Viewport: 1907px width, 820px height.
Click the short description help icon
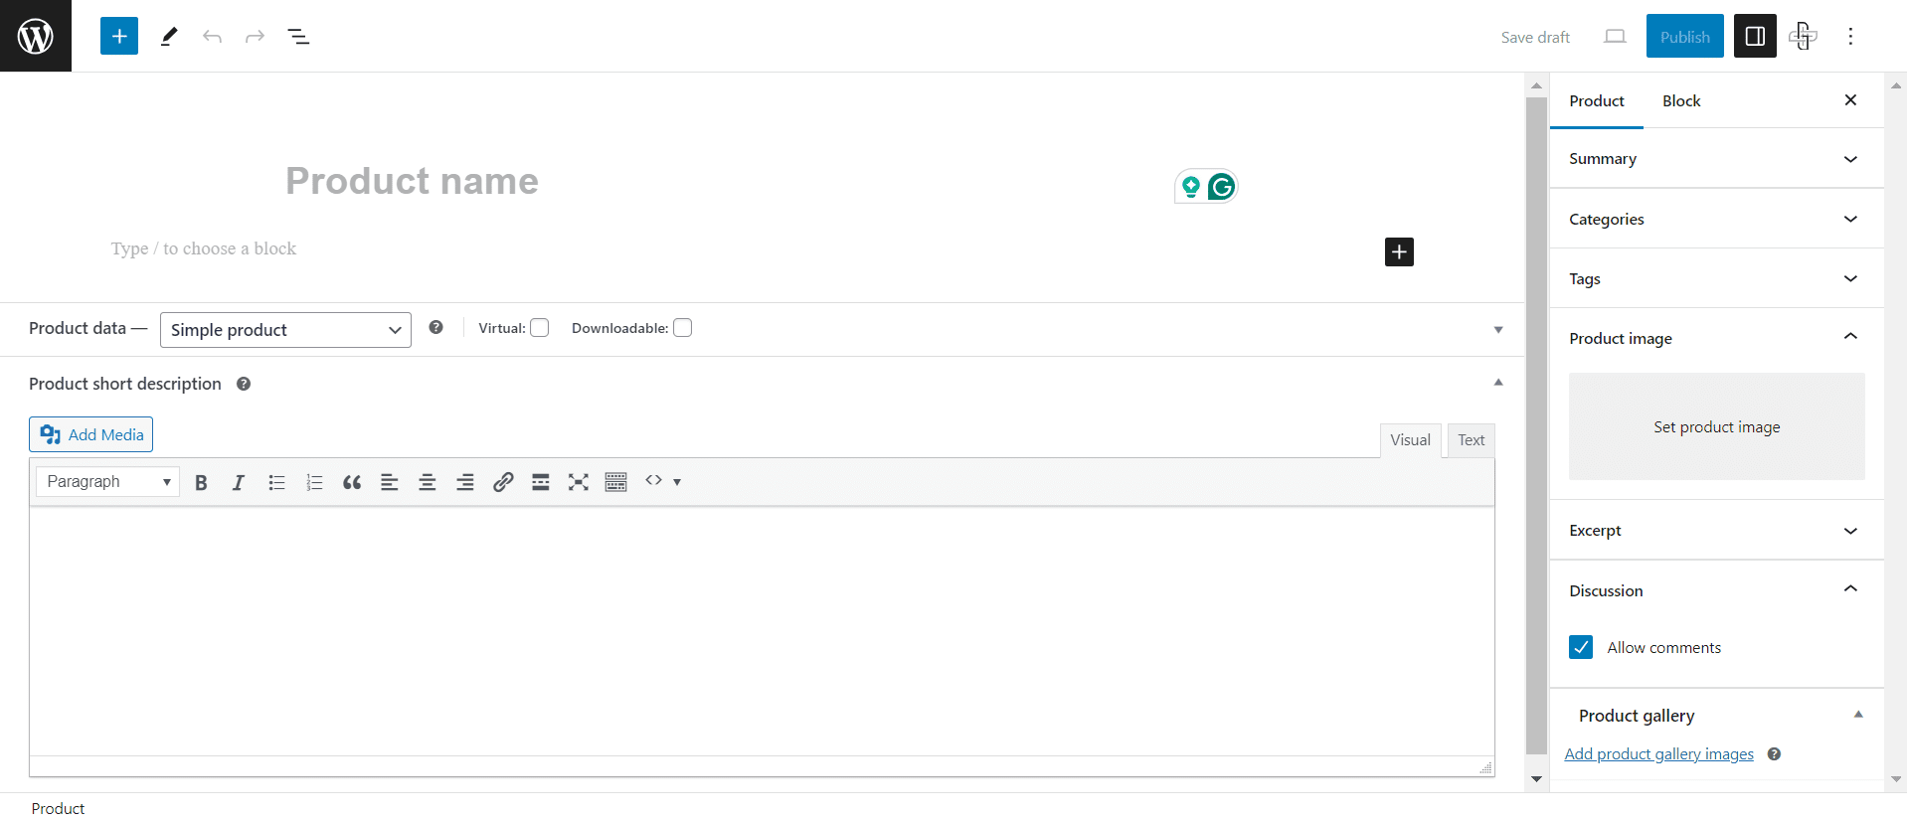point(244,384)
